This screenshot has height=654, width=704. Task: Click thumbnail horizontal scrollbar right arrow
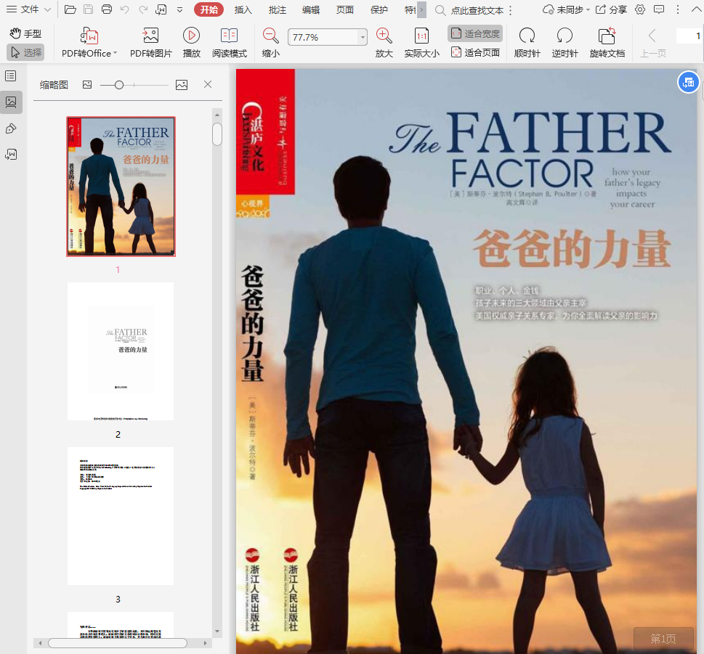pos(205,643)
